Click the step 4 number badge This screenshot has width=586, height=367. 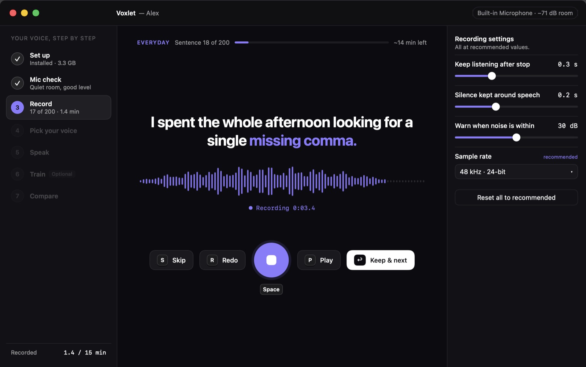click(x=17, y=131)
